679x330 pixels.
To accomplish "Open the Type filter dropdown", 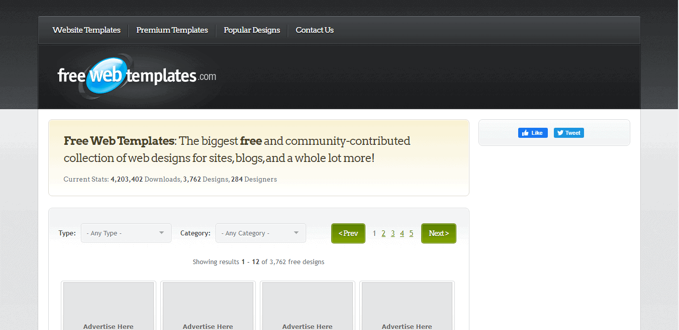I will pyautogui.click(x=126, y=233).
